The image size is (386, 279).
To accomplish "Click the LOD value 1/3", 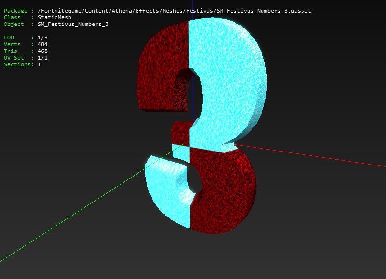I will point(42,38).
